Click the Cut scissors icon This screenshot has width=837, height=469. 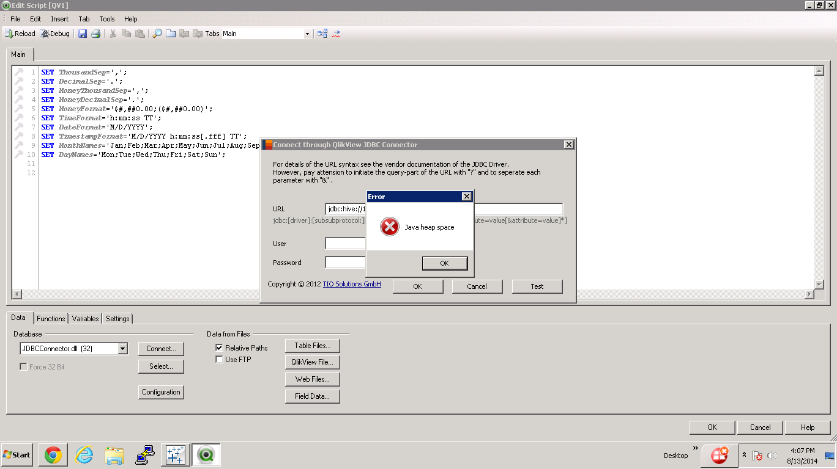pyautogui.click(x=113, y=34)
